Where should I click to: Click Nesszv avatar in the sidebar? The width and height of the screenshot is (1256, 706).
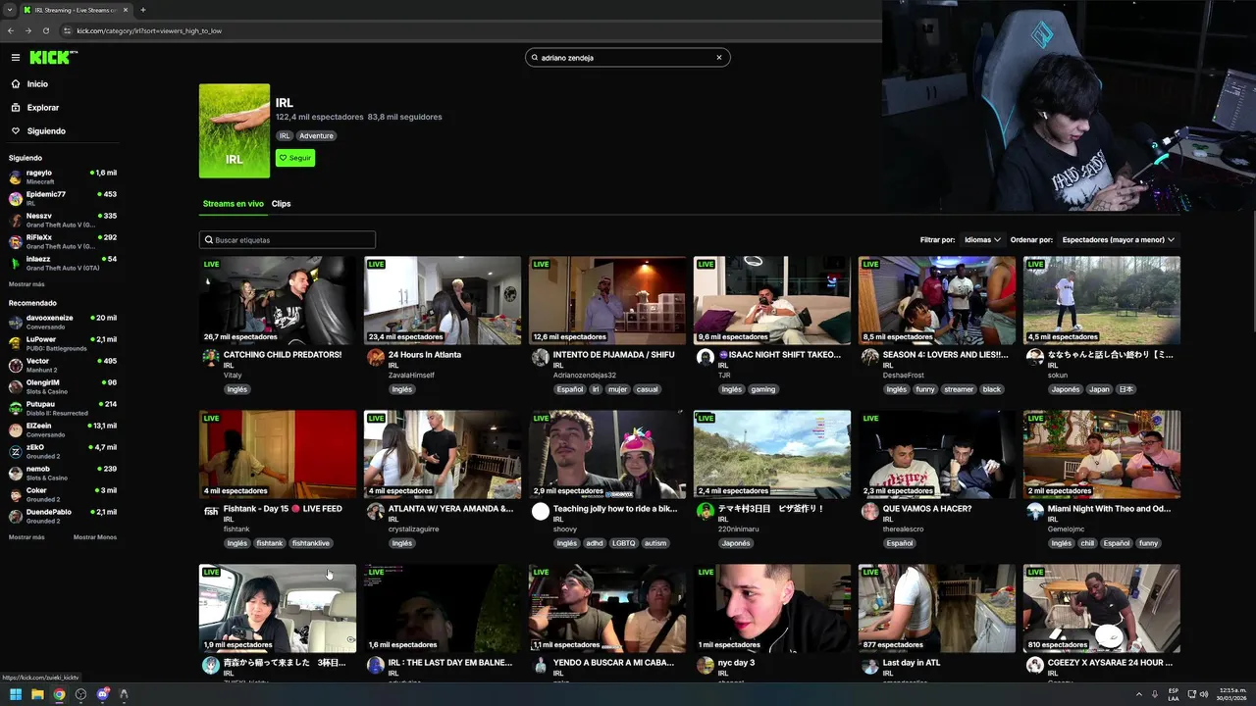click(x=16, y=220)
